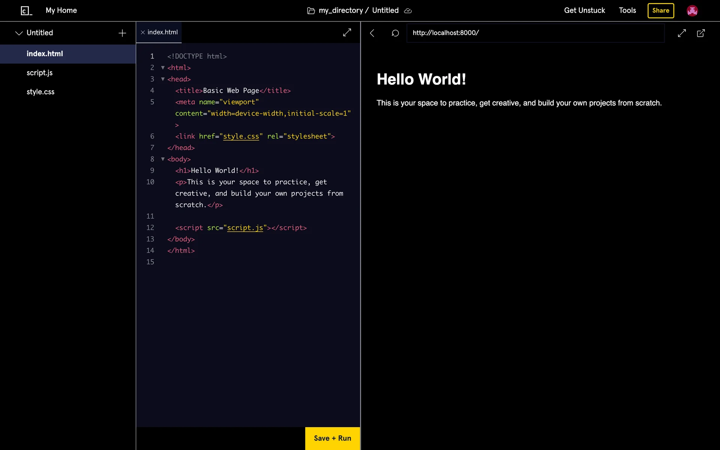720x450 pixels.
Task: Click the Get Unstuck menu
Action: click(x=584, y=10)
